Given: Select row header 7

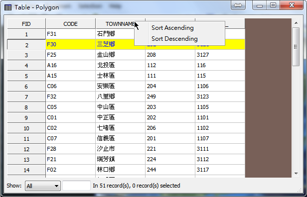Looking at the screenshot, I should point(26,97).
